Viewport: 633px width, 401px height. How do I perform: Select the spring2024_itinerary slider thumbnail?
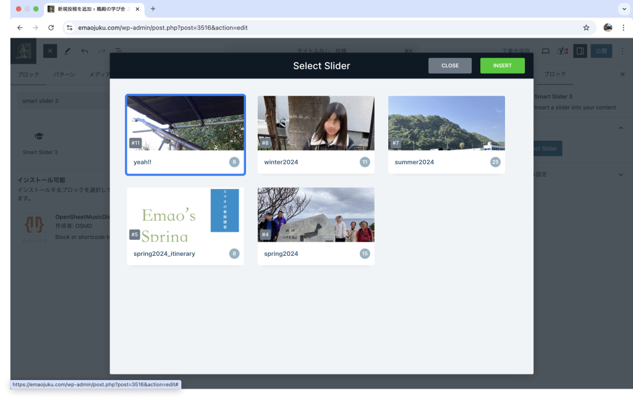(x=185, y=214)
